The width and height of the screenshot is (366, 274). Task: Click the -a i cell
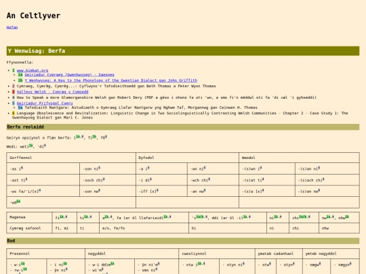[x=161, y=168]
